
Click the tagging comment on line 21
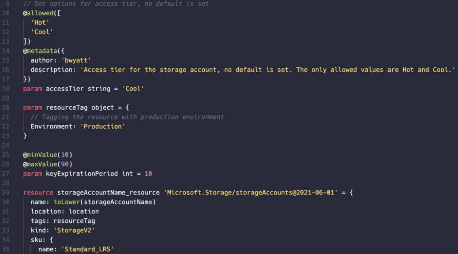pos(128,117)
